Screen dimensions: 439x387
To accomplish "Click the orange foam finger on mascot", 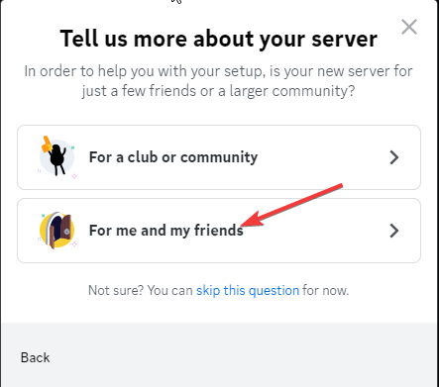I will pyautogui.click(x=46, y=145).
